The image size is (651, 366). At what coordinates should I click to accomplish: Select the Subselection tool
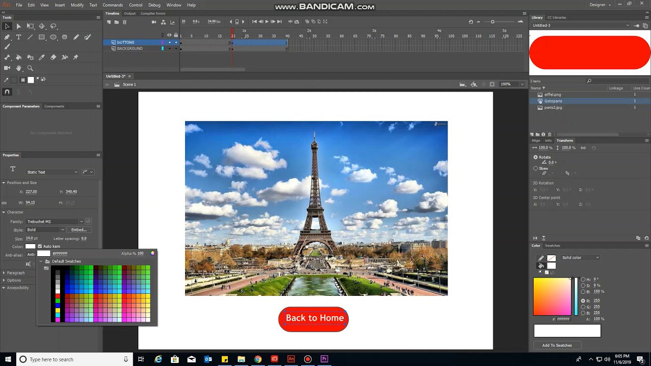pos(19,26)
